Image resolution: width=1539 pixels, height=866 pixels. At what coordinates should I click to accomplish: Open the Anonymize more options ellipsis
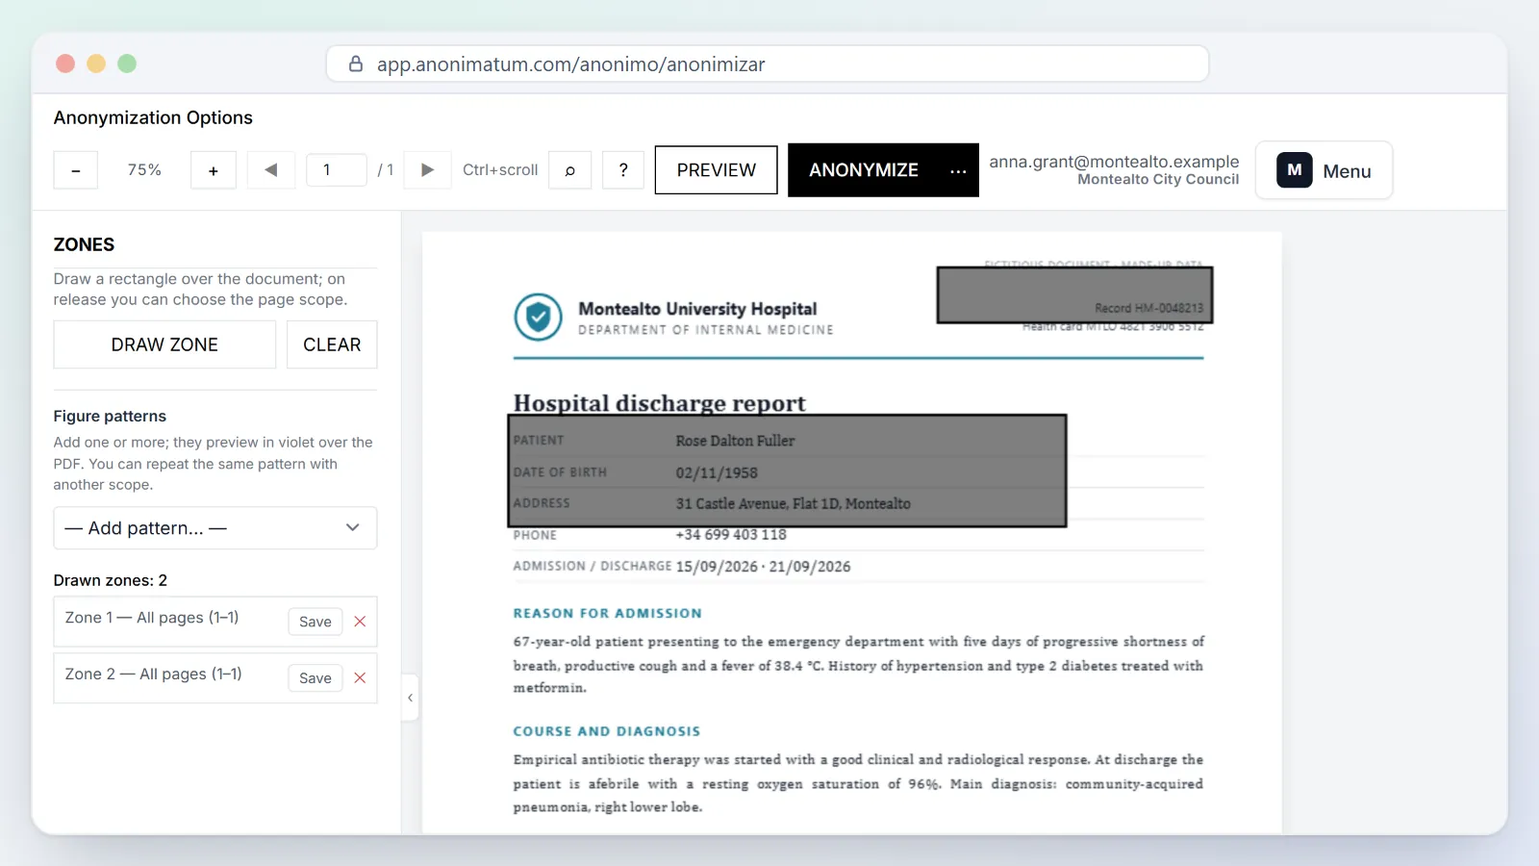(x=958, y=170)
